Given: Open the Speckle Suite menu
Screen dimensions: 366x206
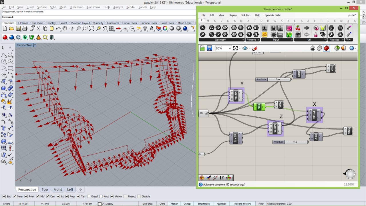Looking at the screenshot, I should coord(272,15).
